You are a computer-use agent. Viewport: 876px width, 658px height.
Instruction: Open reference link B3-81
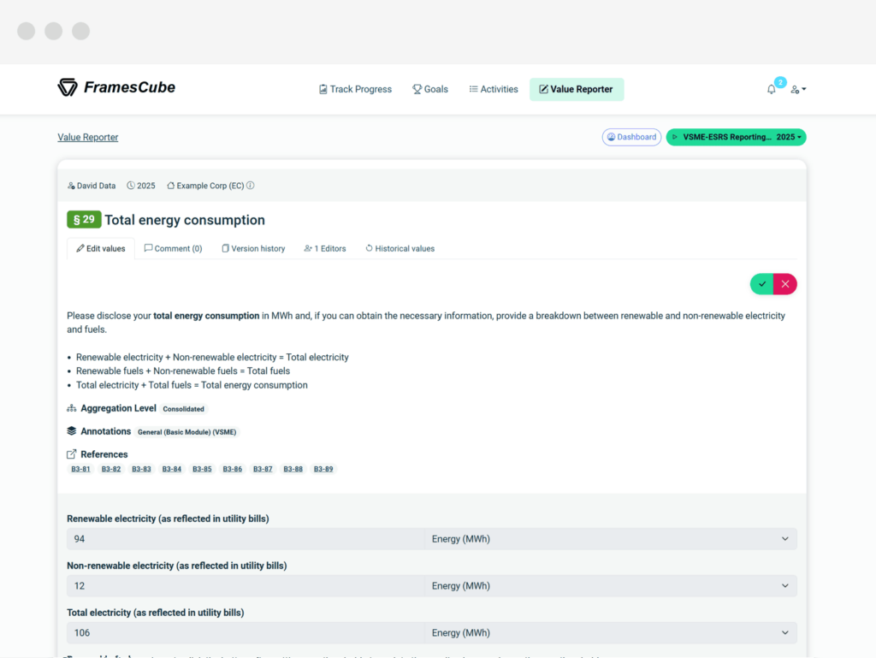[80, 469]
